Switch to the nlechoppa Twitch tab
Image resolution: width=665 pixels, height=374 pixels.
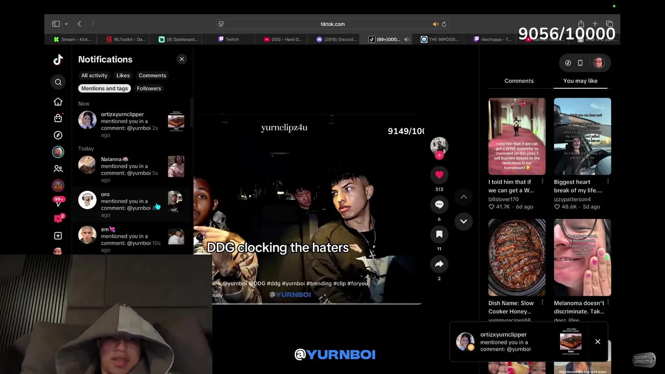[491, 39]
